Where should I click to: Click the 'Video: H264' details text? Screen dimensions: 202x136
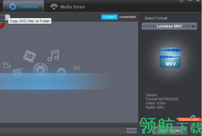coord(156,103)
